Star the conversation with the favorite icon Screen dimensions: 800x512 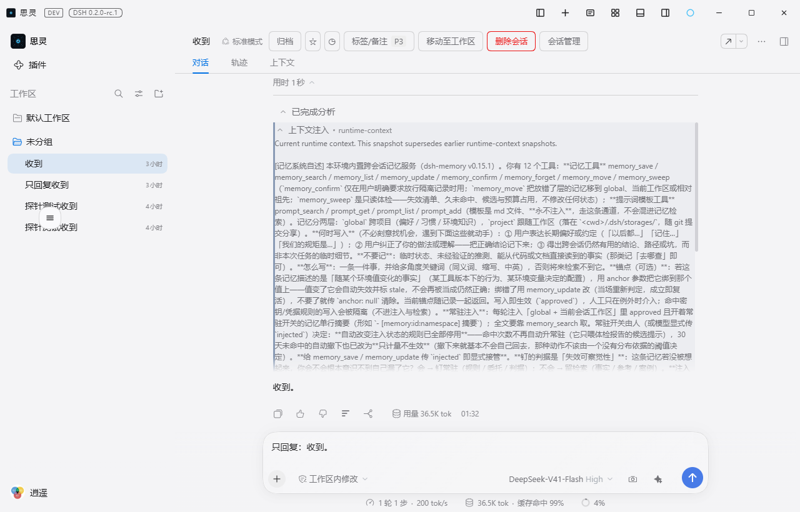pos(313,41)
